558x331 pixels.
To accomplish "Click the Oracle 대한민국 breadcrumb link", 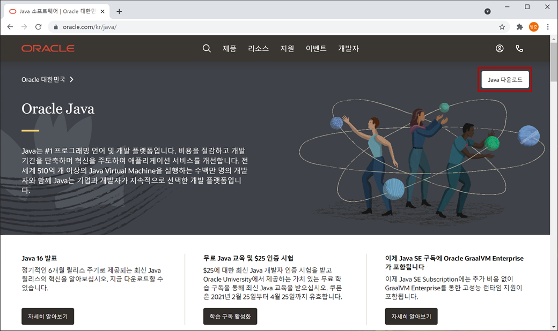I will click(43, 80).
